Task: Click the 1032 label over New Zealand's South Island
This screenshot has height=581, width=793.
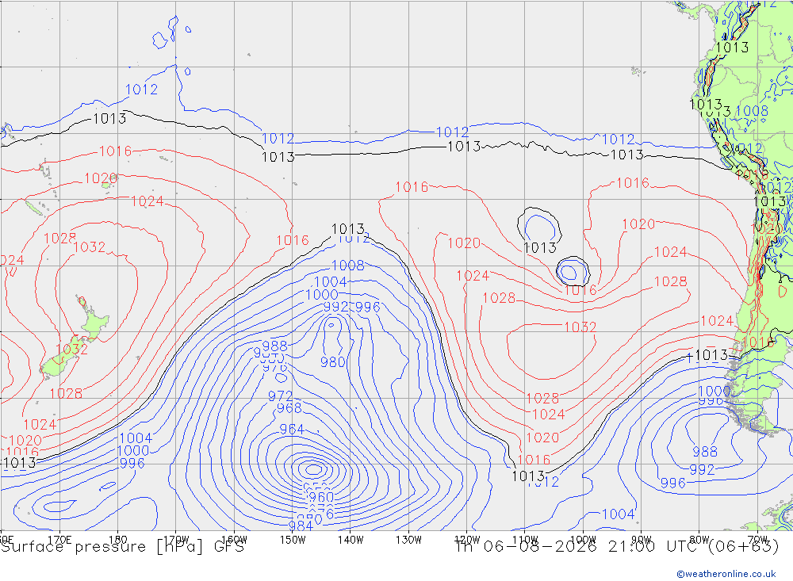Action: click(72, 349)
